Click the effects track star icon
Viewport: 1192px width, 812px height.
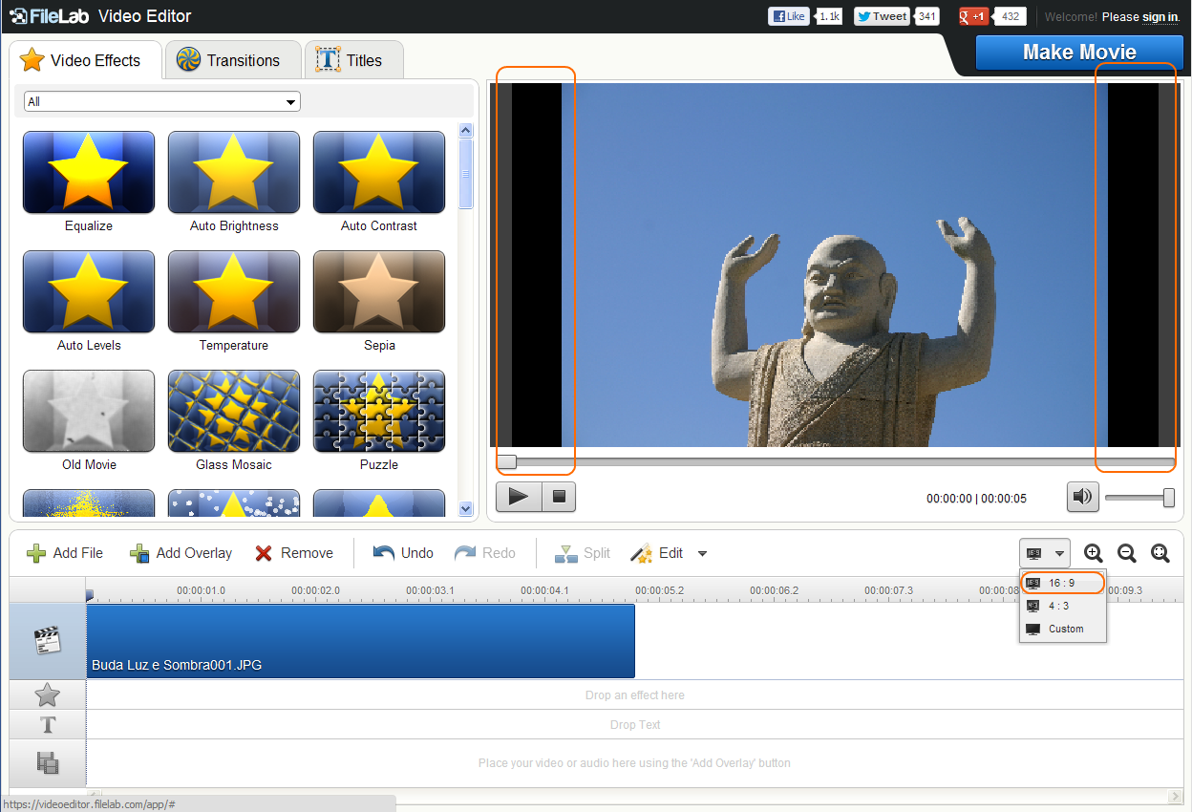click(x=48, y=694)
